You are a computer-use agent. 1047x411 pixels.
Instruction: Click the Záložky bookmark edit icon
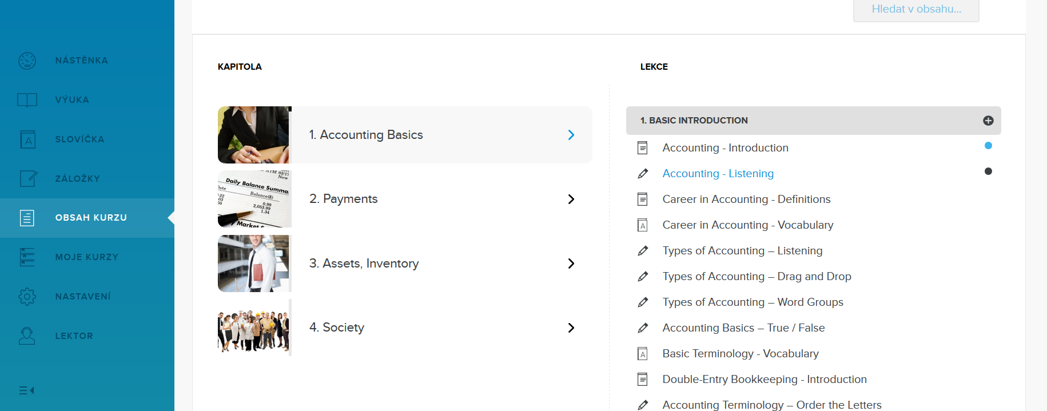coord(28,179)
